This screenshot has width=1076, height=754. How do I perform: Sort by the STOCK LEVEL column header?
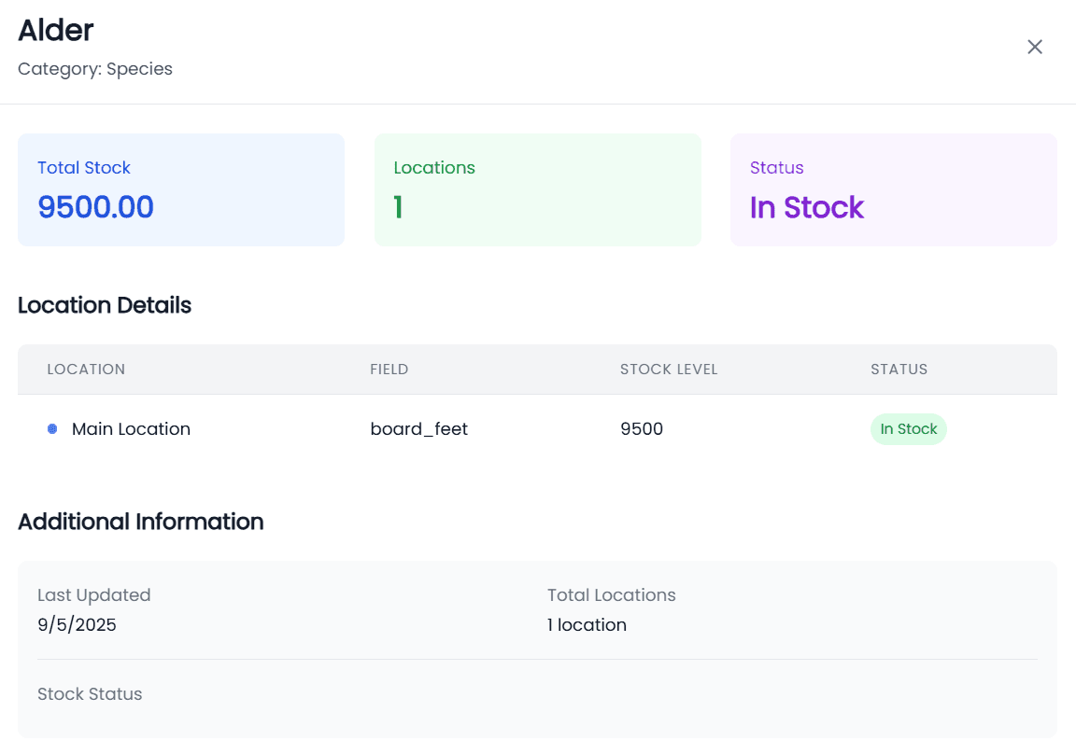pos(669,369)
